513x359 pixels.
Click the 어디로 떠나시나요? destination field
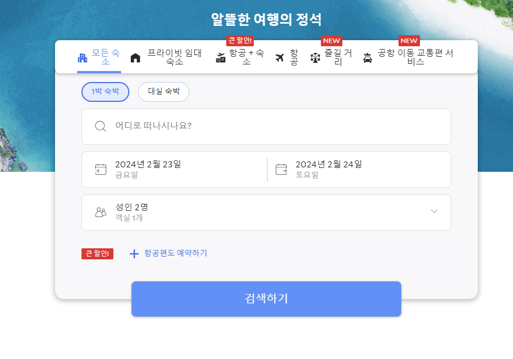click(165, 126)
